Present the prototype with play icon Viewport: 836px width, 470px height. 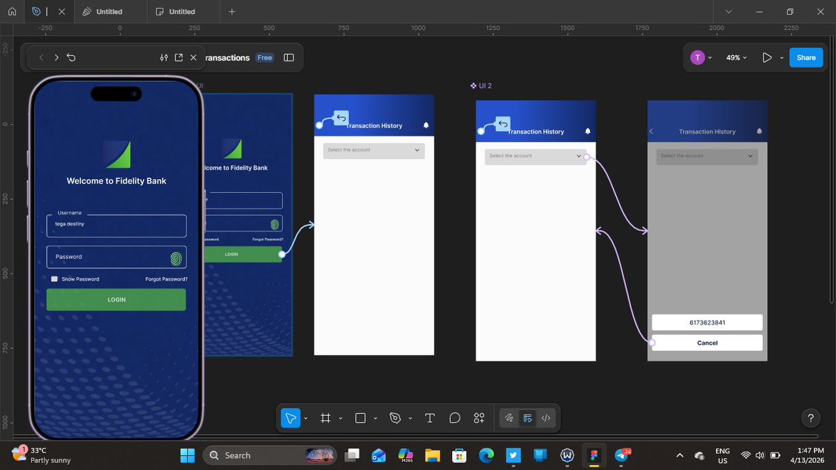[x=767, y=58]
